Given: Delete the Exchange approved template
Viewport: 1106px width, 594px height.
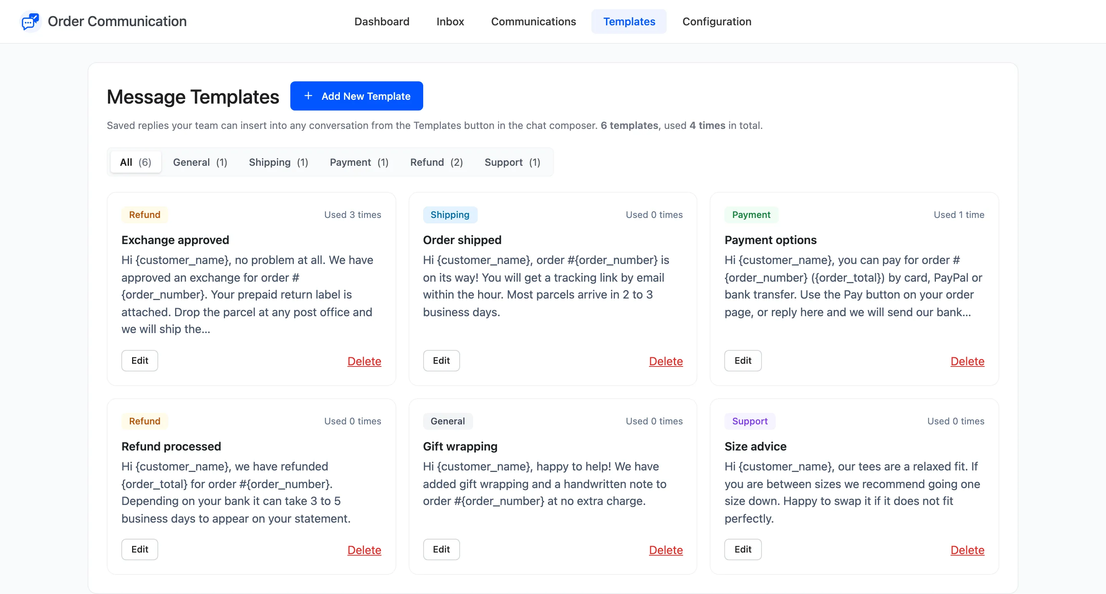Looking at the screenshot, I should (x=364, y=361).
